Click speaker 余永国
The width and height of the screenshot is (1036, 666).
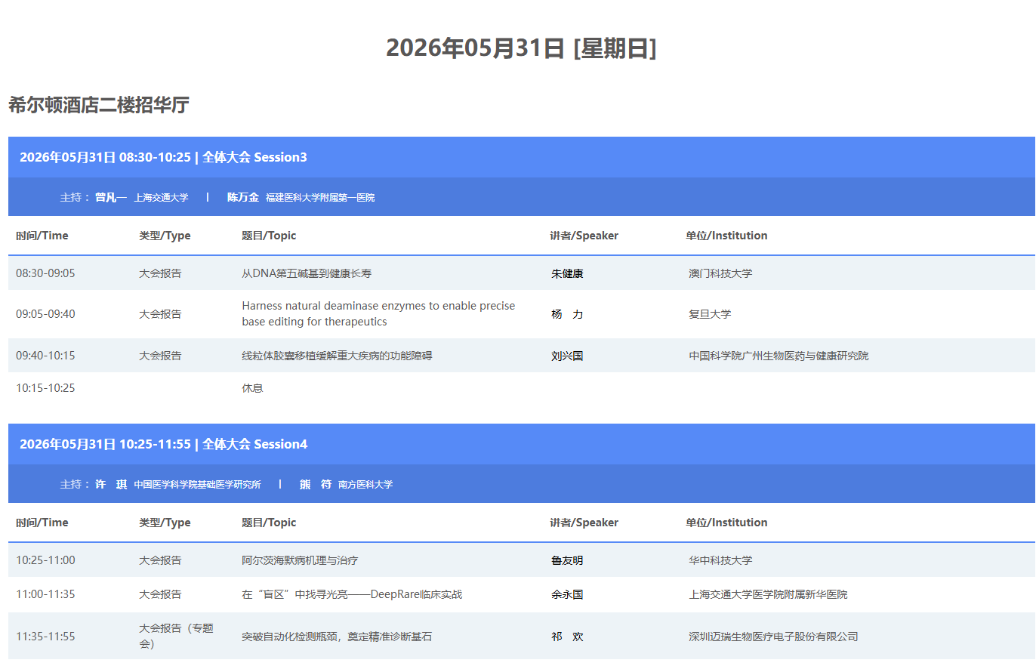click(567, 594)
